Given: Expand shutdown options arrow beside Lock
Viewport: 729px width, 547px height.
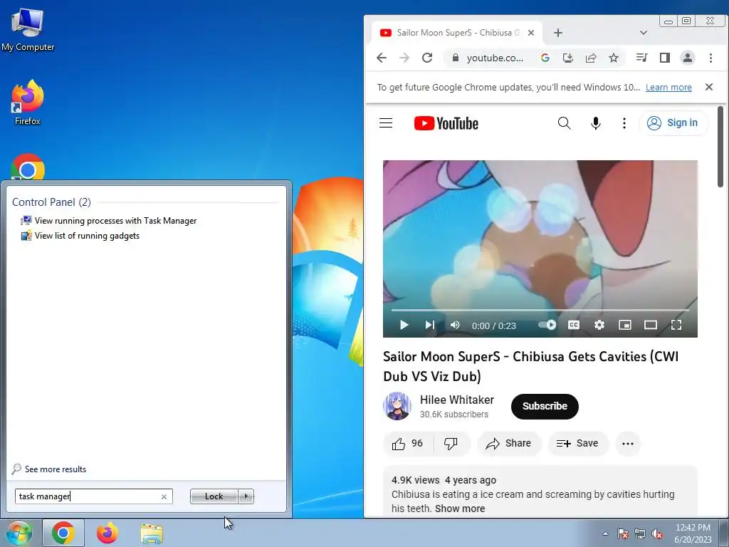Looking at the screenshot, I should [x=246, y=496].
